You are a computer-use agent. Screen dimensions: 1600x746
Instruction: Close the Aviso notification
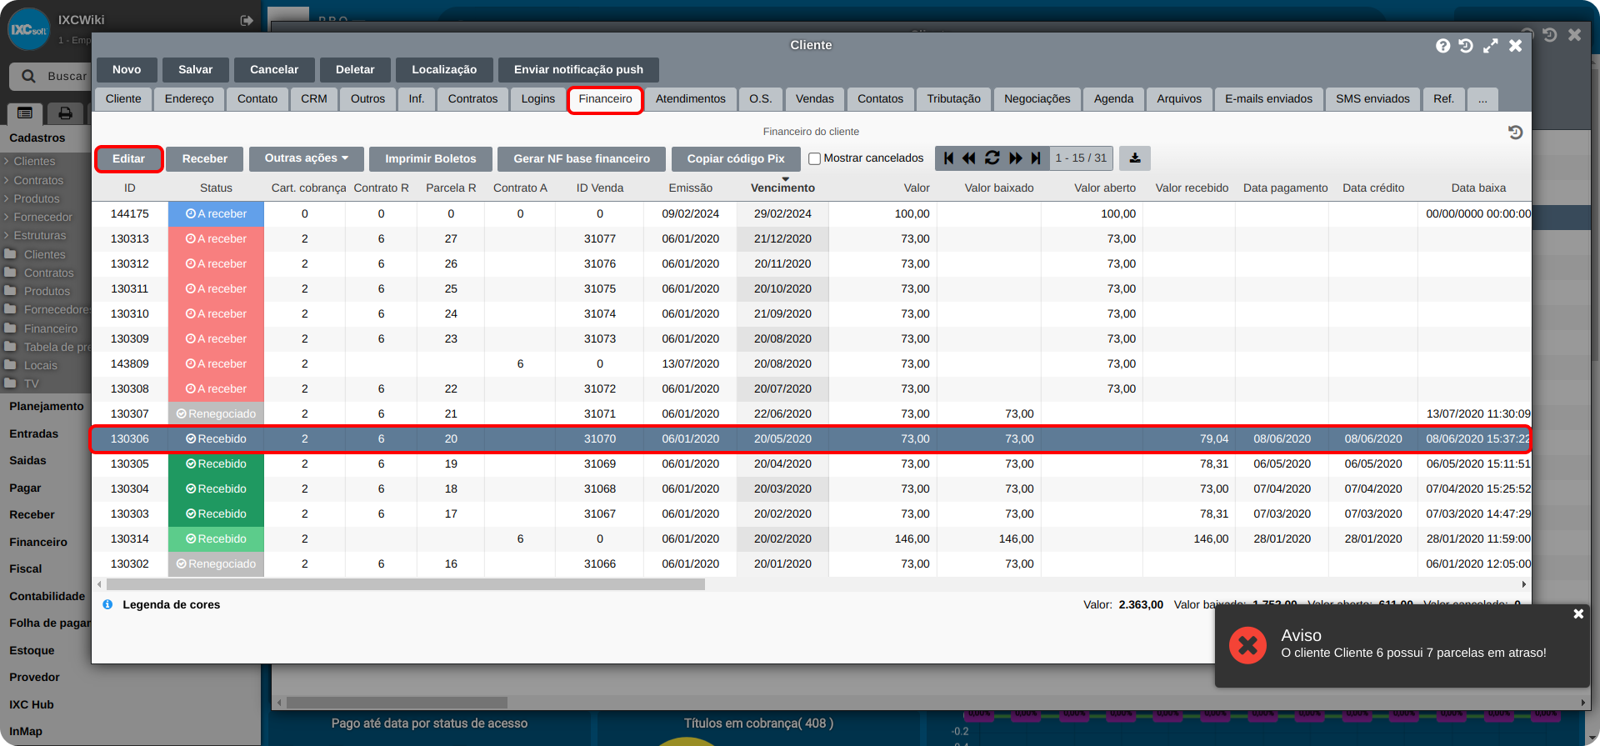pos(1578,613)
